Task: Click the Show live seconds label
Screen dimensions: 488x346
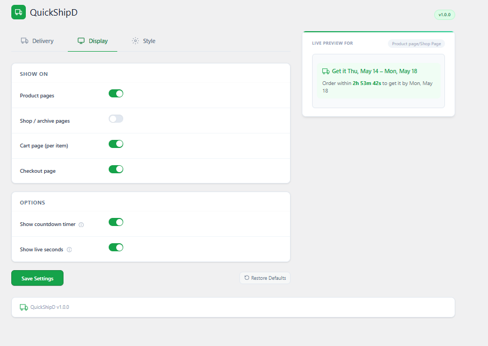Action: [41, 249]
